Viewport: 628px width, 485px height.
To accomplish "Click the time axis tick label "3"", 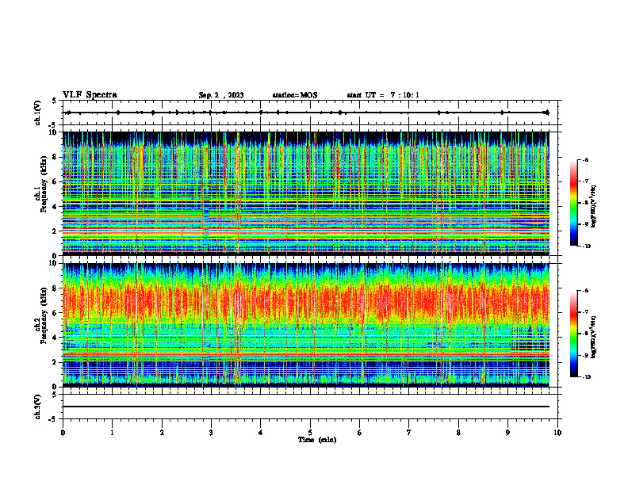I will [x=211, y=433].
